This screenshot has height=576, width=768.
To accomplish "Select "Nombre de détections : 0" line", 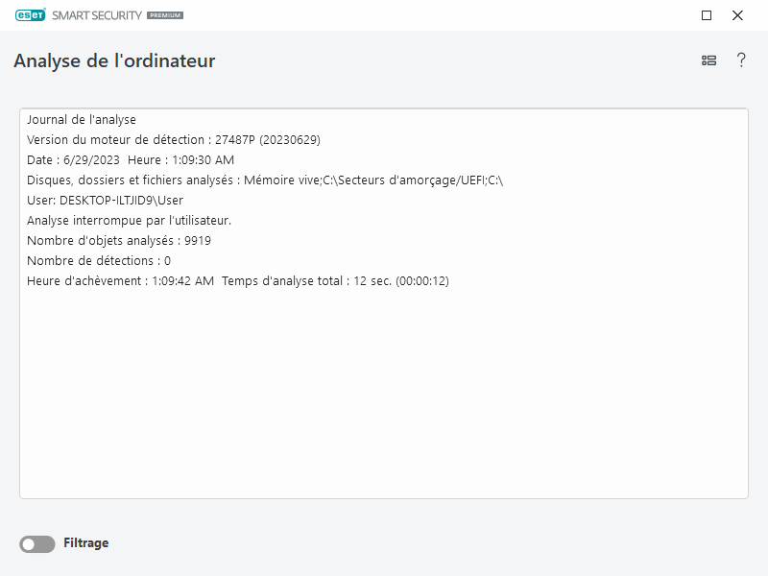I will click(x=99, y=260).
